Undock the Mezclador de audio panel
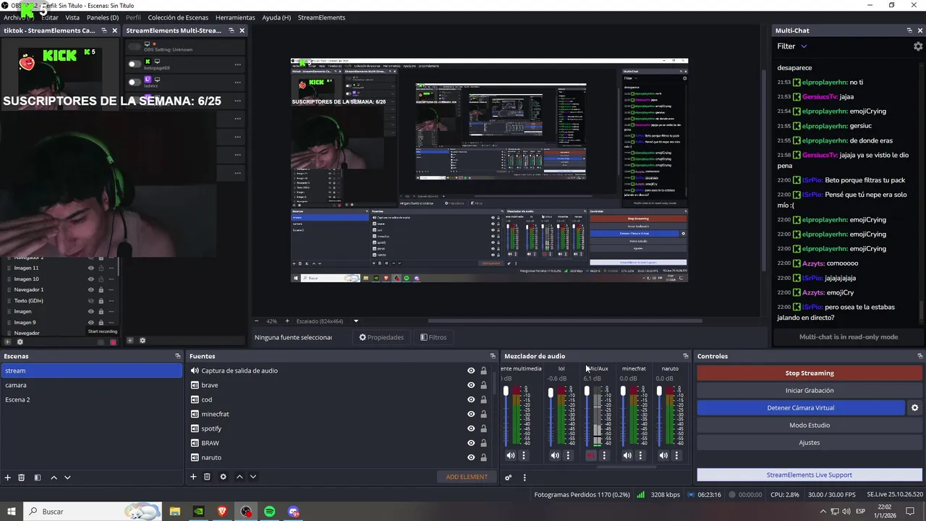Screen dimensions: 926x521 pyautogui.click(x=686, y=356)
